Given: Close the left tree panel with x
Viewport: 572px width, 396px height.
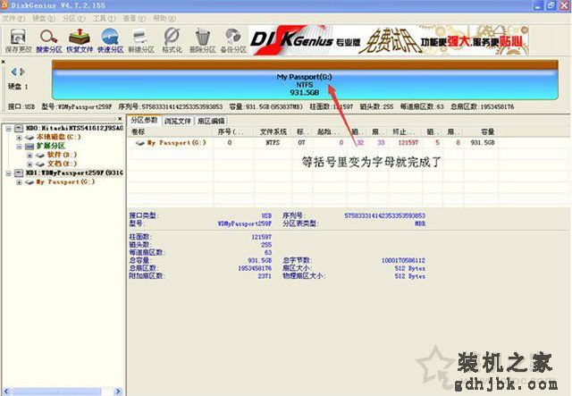Looking at the screenshot, I should pos(120,119).
